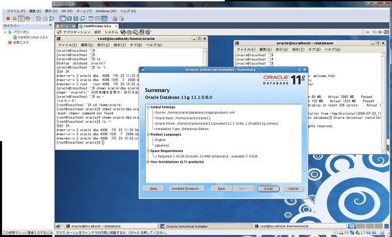Click the Japanese language entry in summary
Screen dimensions: 392x237
click(x=162, y=146)
